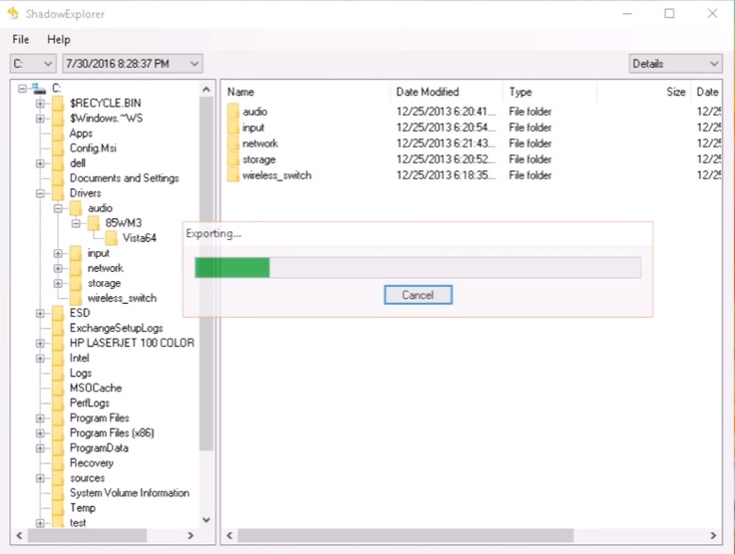735x554 pixels.
Task: Click the wireless_switch folder icon in file list
Action: [233, 175]
